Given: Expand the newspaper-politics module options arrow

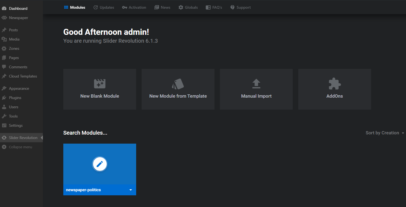Looking at the screenshot, I should [x=131, y=190].
